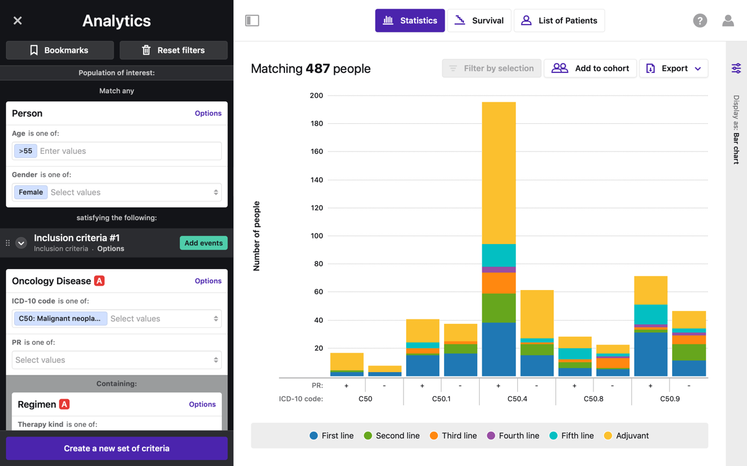Open the Gender select values dropdown
This screenshot has width=747, height=466.
134,193
